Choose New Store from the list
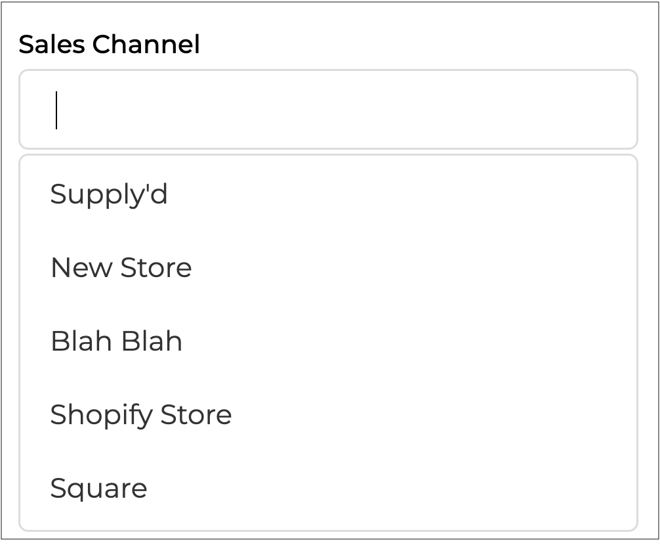 [x=121, y=268]
